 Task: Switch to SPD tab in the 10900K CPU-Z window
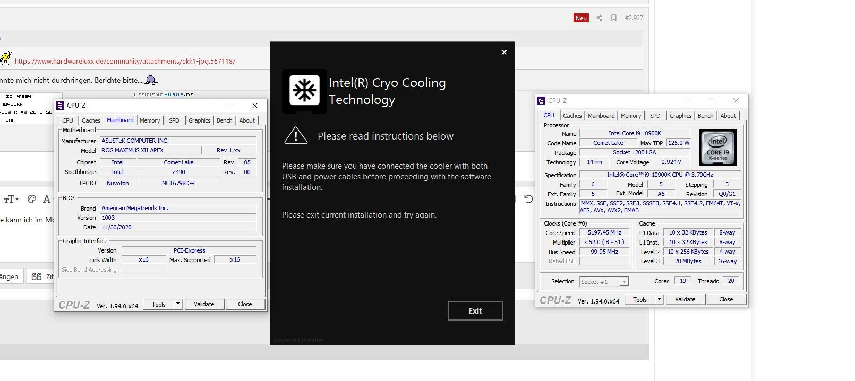pos(655,116)
